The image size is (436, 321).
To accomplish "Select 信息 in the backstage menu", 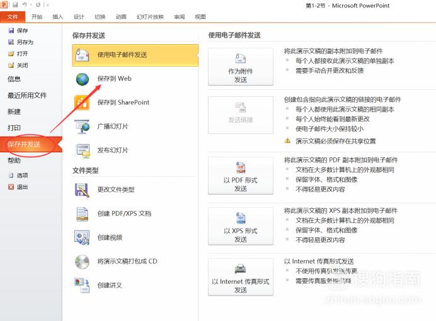I will (14, 79).
